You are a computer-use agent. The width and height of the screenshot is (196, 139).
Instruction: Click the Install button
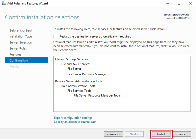pyautogui.click(x=161, y=134)
